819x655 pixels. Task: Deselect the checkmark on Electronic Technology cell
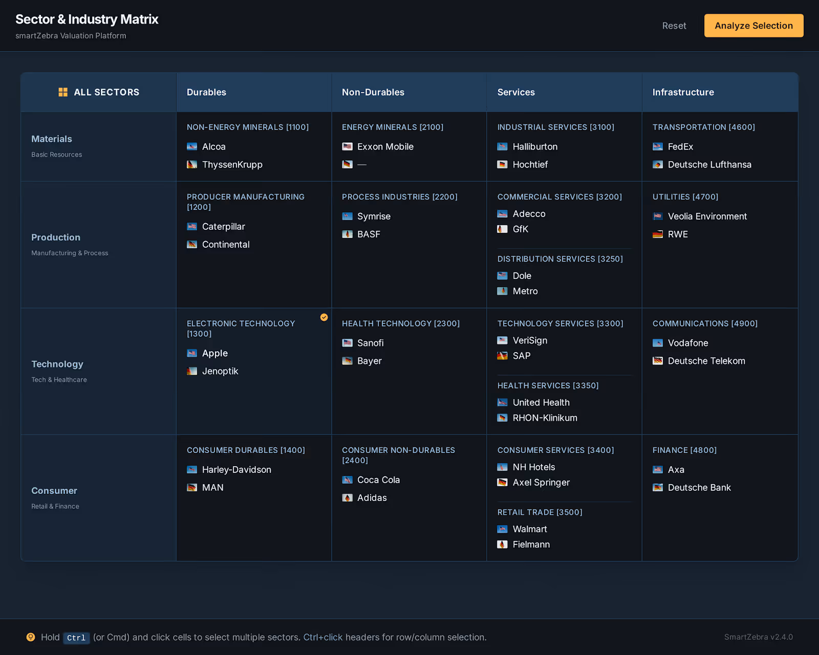tap(324, 317)
